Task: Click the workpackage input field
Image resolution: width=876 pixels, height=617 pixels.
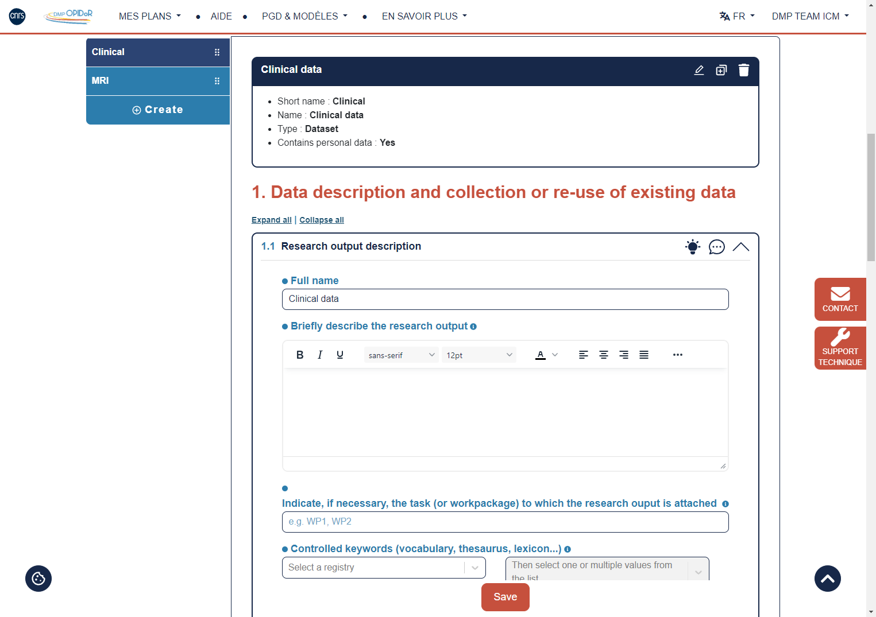Action: [x=505, y=522]
